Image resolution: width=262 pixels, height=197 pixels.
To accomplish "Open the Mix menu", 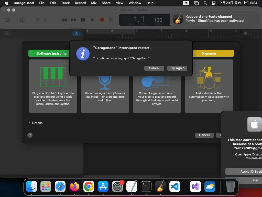I will [x=94, y=3].
